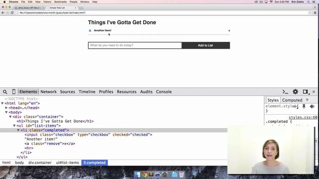Viewport: 319px width, 179px height.
Task: Select the hr element row
Action: pos(29,148)
